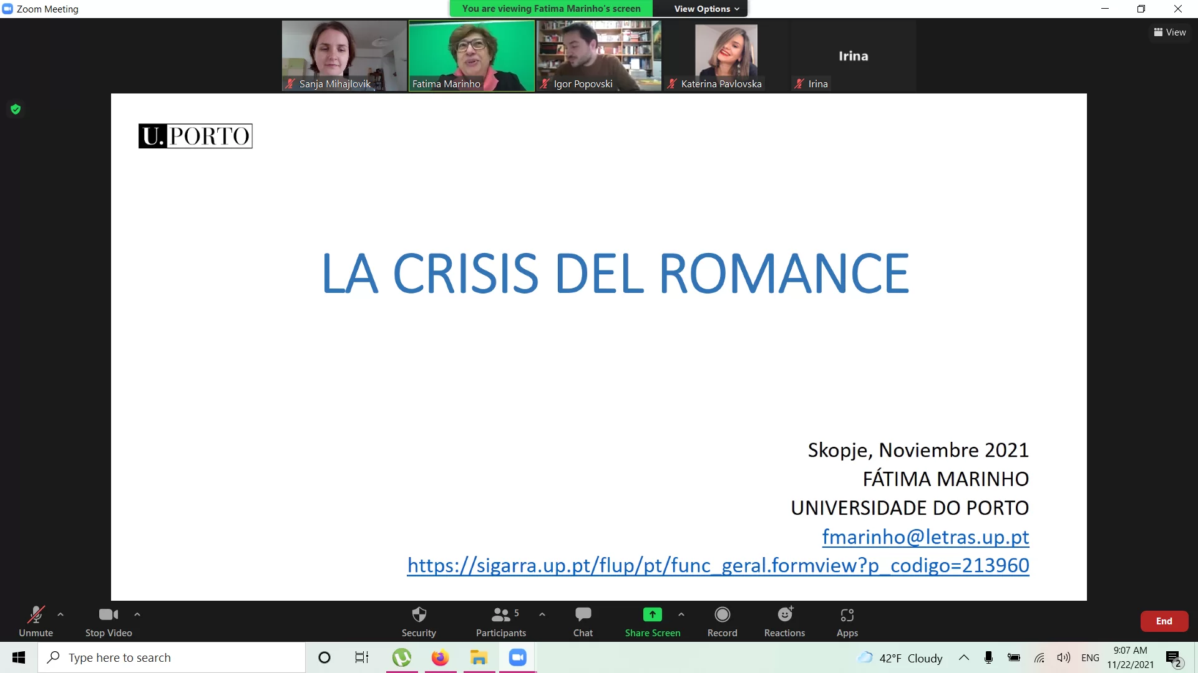Screen dimensions: 1198x673
Task: Open Task View in the taskbar
Action: pos(362,657)
